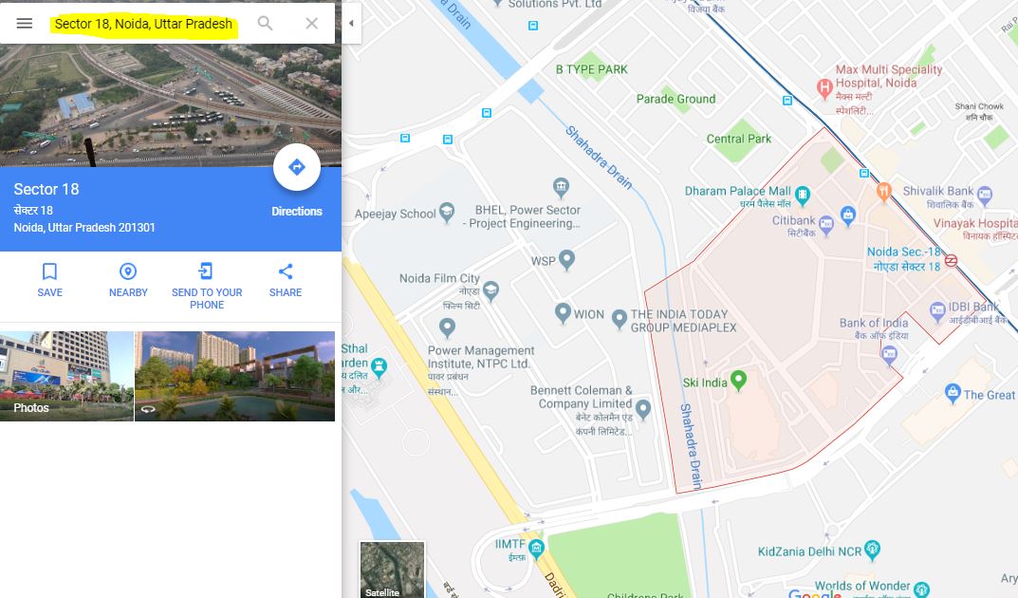Select Noida Sec-18 metro station icon
The image size is (1018, 598).
click(952, 261)
